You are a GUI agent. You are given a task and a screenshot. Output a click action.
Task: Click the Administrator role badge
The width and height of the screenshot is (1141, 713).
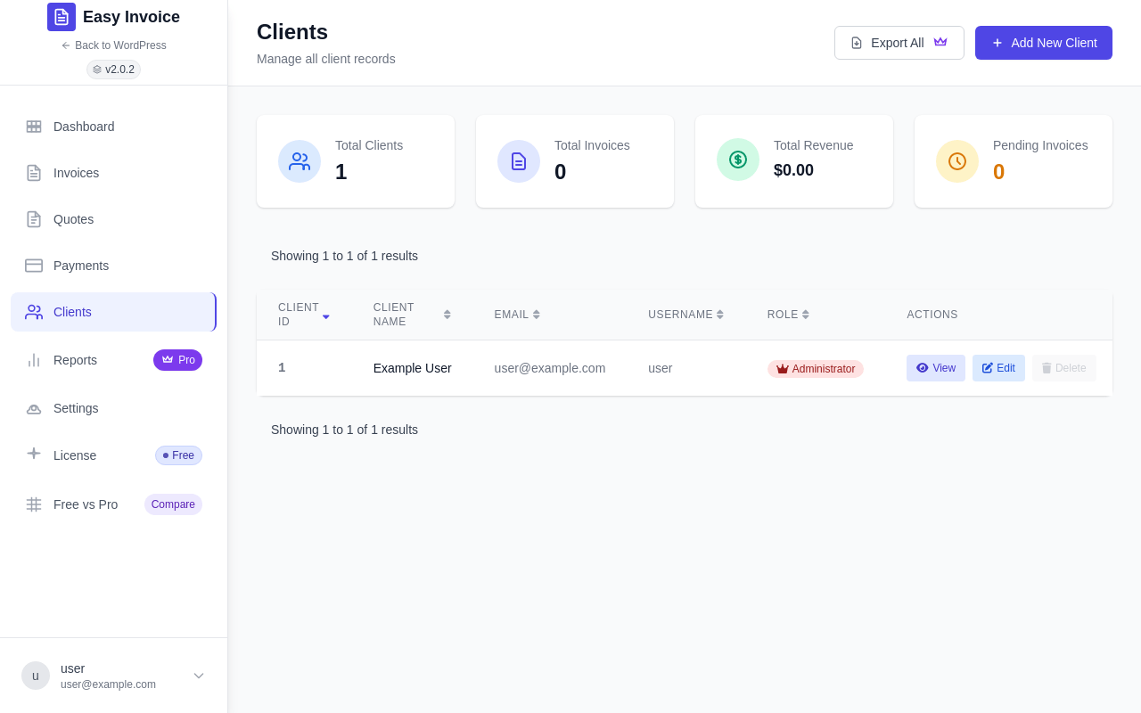(x=816, y=369)
